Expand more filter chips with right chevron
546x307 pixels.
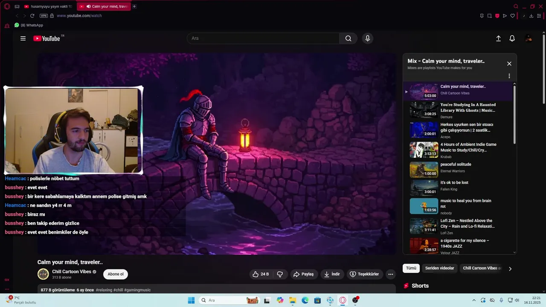point(510,269)
